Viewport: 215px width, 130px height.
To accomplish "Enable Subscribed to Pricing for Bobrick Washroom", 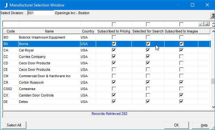I will (114, 37).
